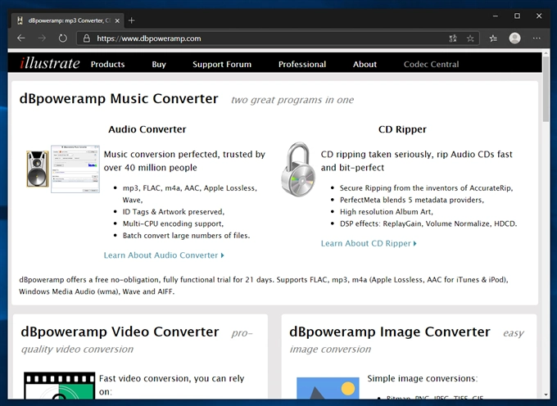This screenshot has height=406, width=557.
Task: Minimize the browser window
Action: pyautogui.click(x=496, y=16)
